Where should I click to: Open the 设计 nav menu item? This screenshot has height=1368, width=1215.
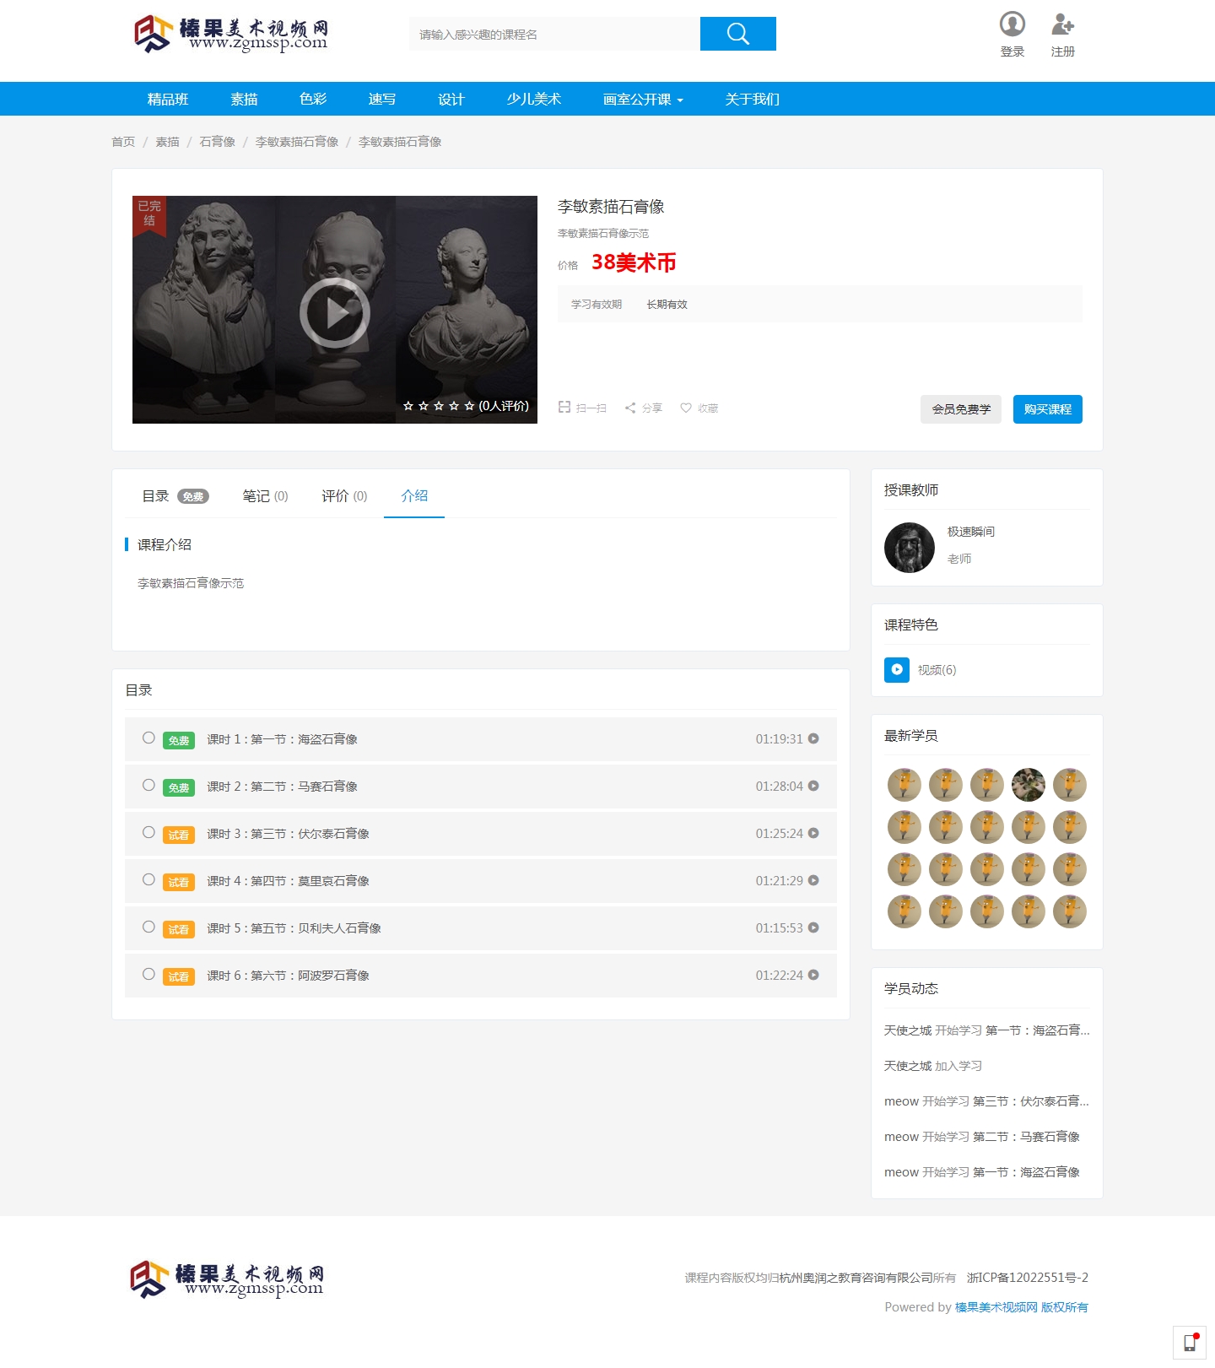coord(451,99)
